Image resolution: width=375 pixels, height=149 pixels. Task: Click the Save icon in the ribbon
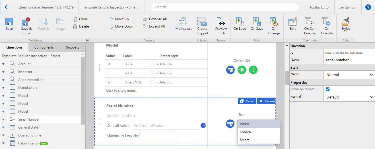coord(9,22)
